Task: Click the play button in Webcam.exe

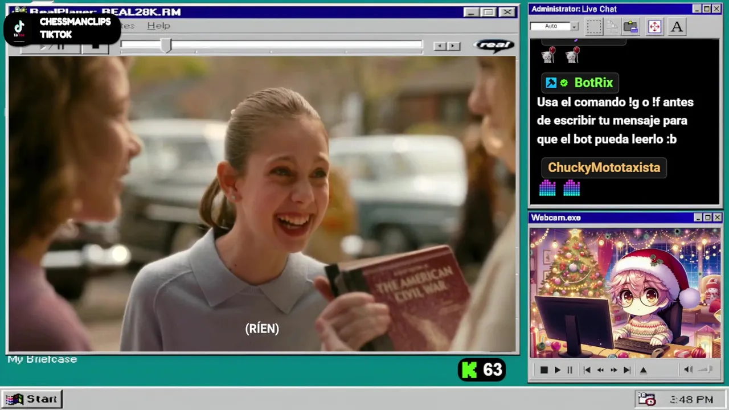Action: coord(558,370)
